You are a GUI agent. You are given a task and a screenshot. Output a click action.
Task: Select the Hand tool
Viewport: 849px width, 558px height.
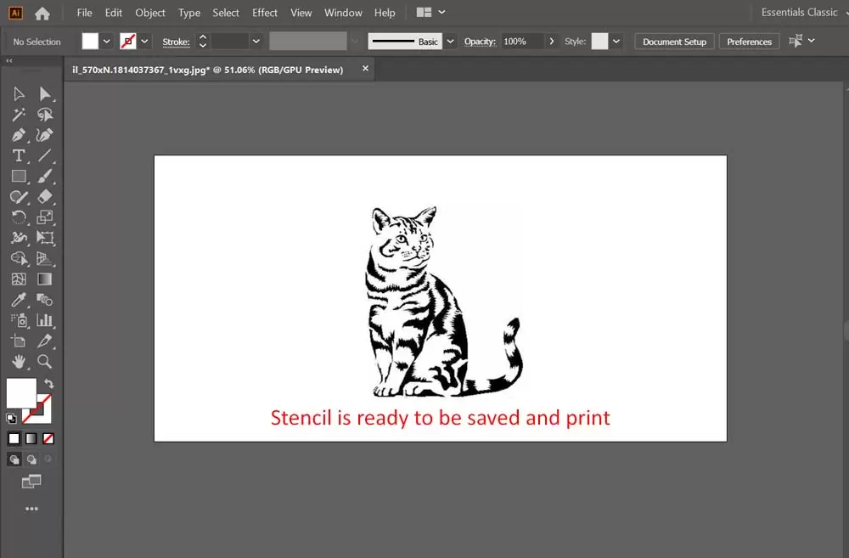[x=19, y=361]
